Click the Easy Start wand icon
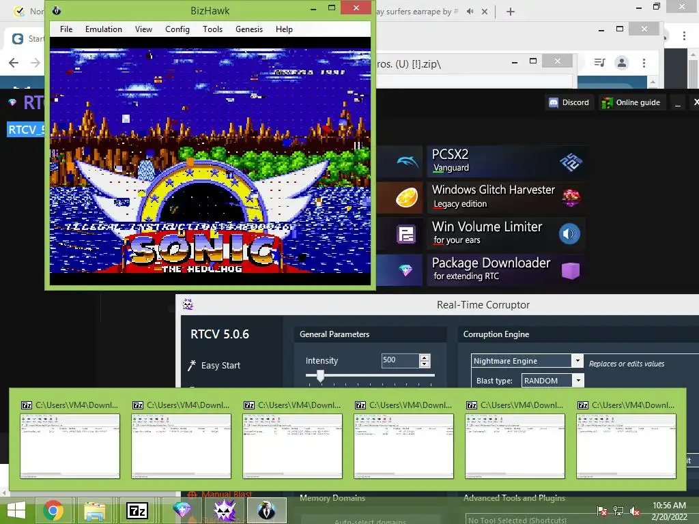Screen dimensions: 699x524 click(192, 366)
